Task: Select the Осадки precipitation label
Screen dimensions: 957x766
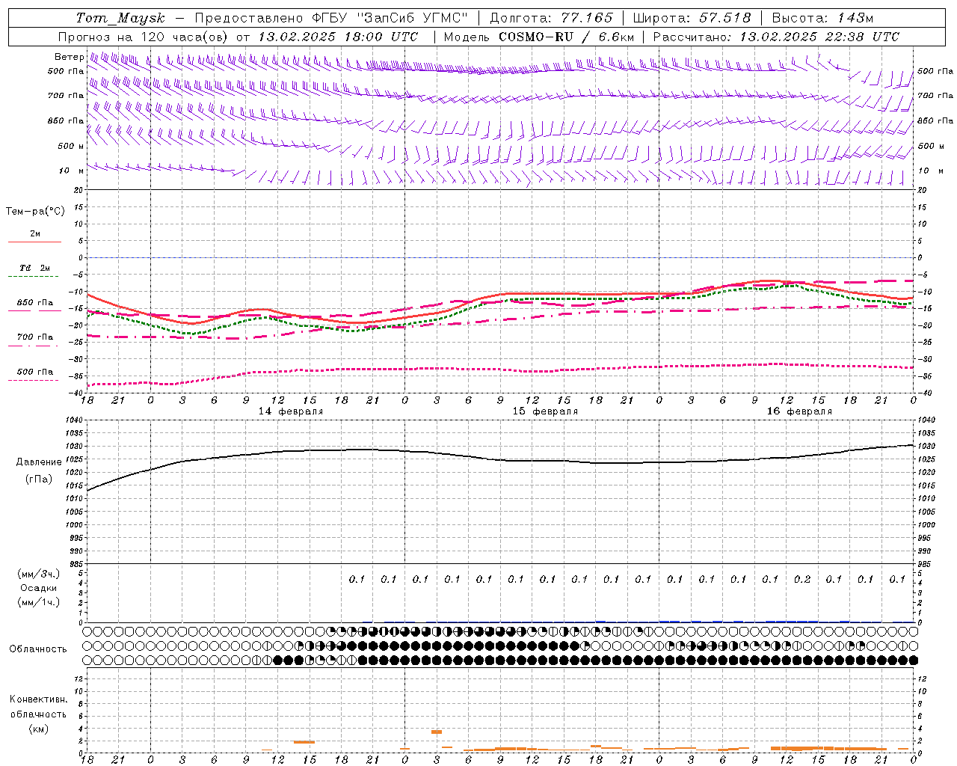Action: pos(39,588)
